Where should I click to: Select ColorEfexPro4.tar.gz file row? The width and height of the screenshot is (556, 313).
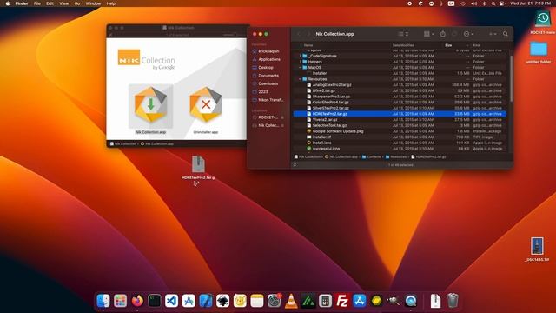tap(400, 103)
